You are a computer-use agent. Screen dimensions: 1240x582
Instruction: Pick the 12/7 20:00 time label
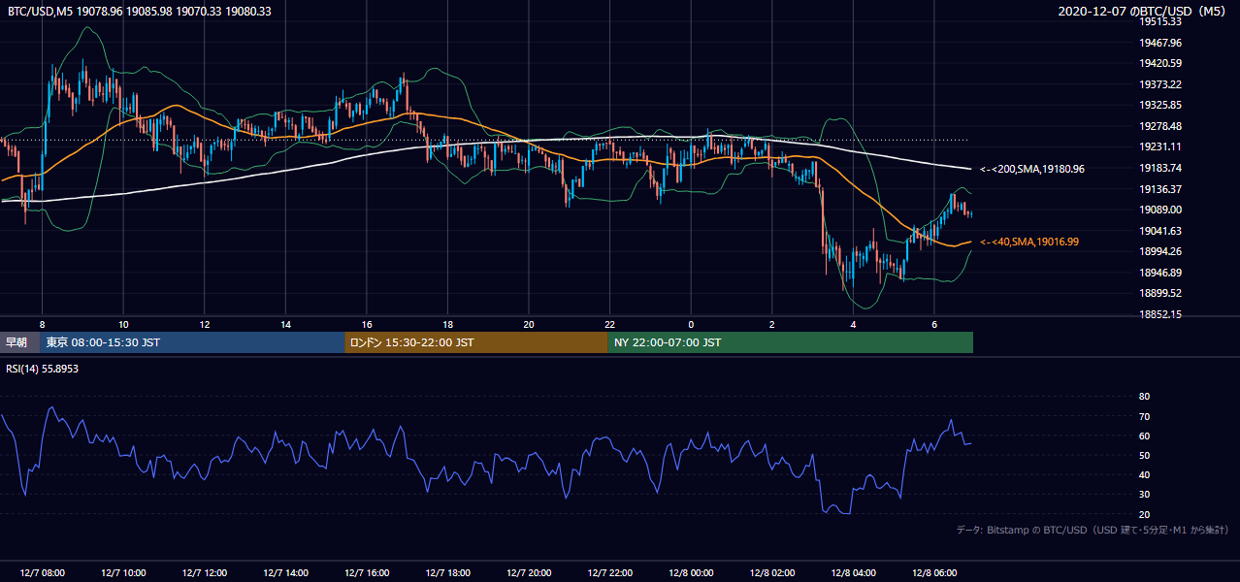[529, 573]
